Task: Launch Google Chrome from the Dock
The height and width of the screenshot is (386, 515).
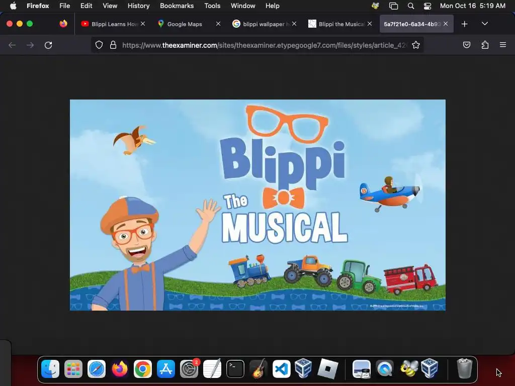Action: coord(142,369)
